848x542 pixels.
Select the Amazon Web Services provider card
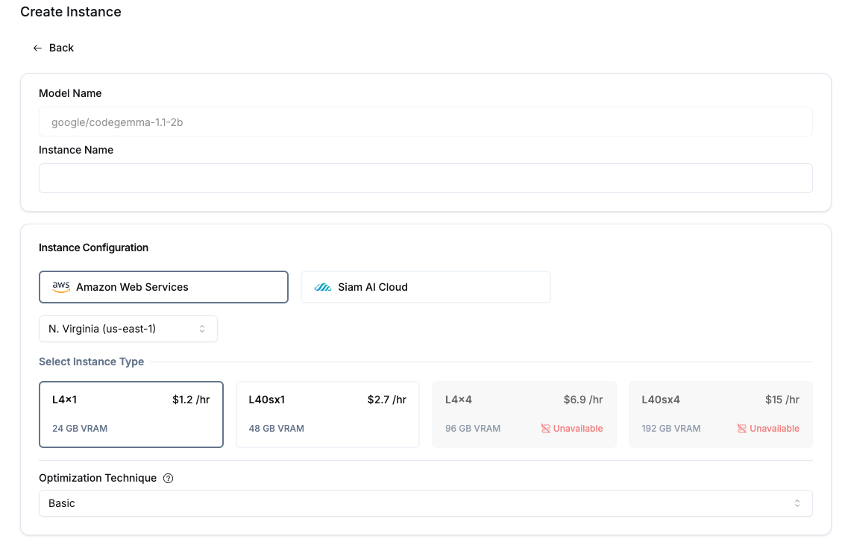click(x=163, y=286)
